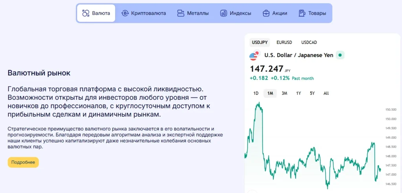Click the 150.000 axis label
Screen dimensions: 402x193
coord(391,119)
